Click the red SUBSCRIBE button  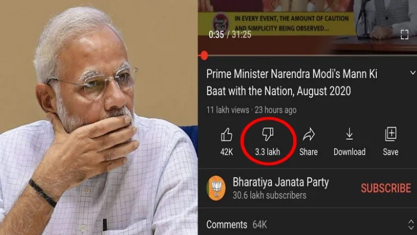pos(386,188)
